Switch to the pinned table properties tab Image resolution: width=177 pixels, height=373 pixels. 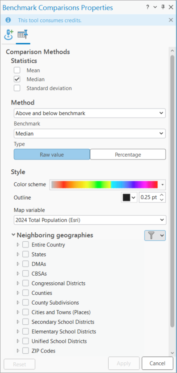pos(23,35)
